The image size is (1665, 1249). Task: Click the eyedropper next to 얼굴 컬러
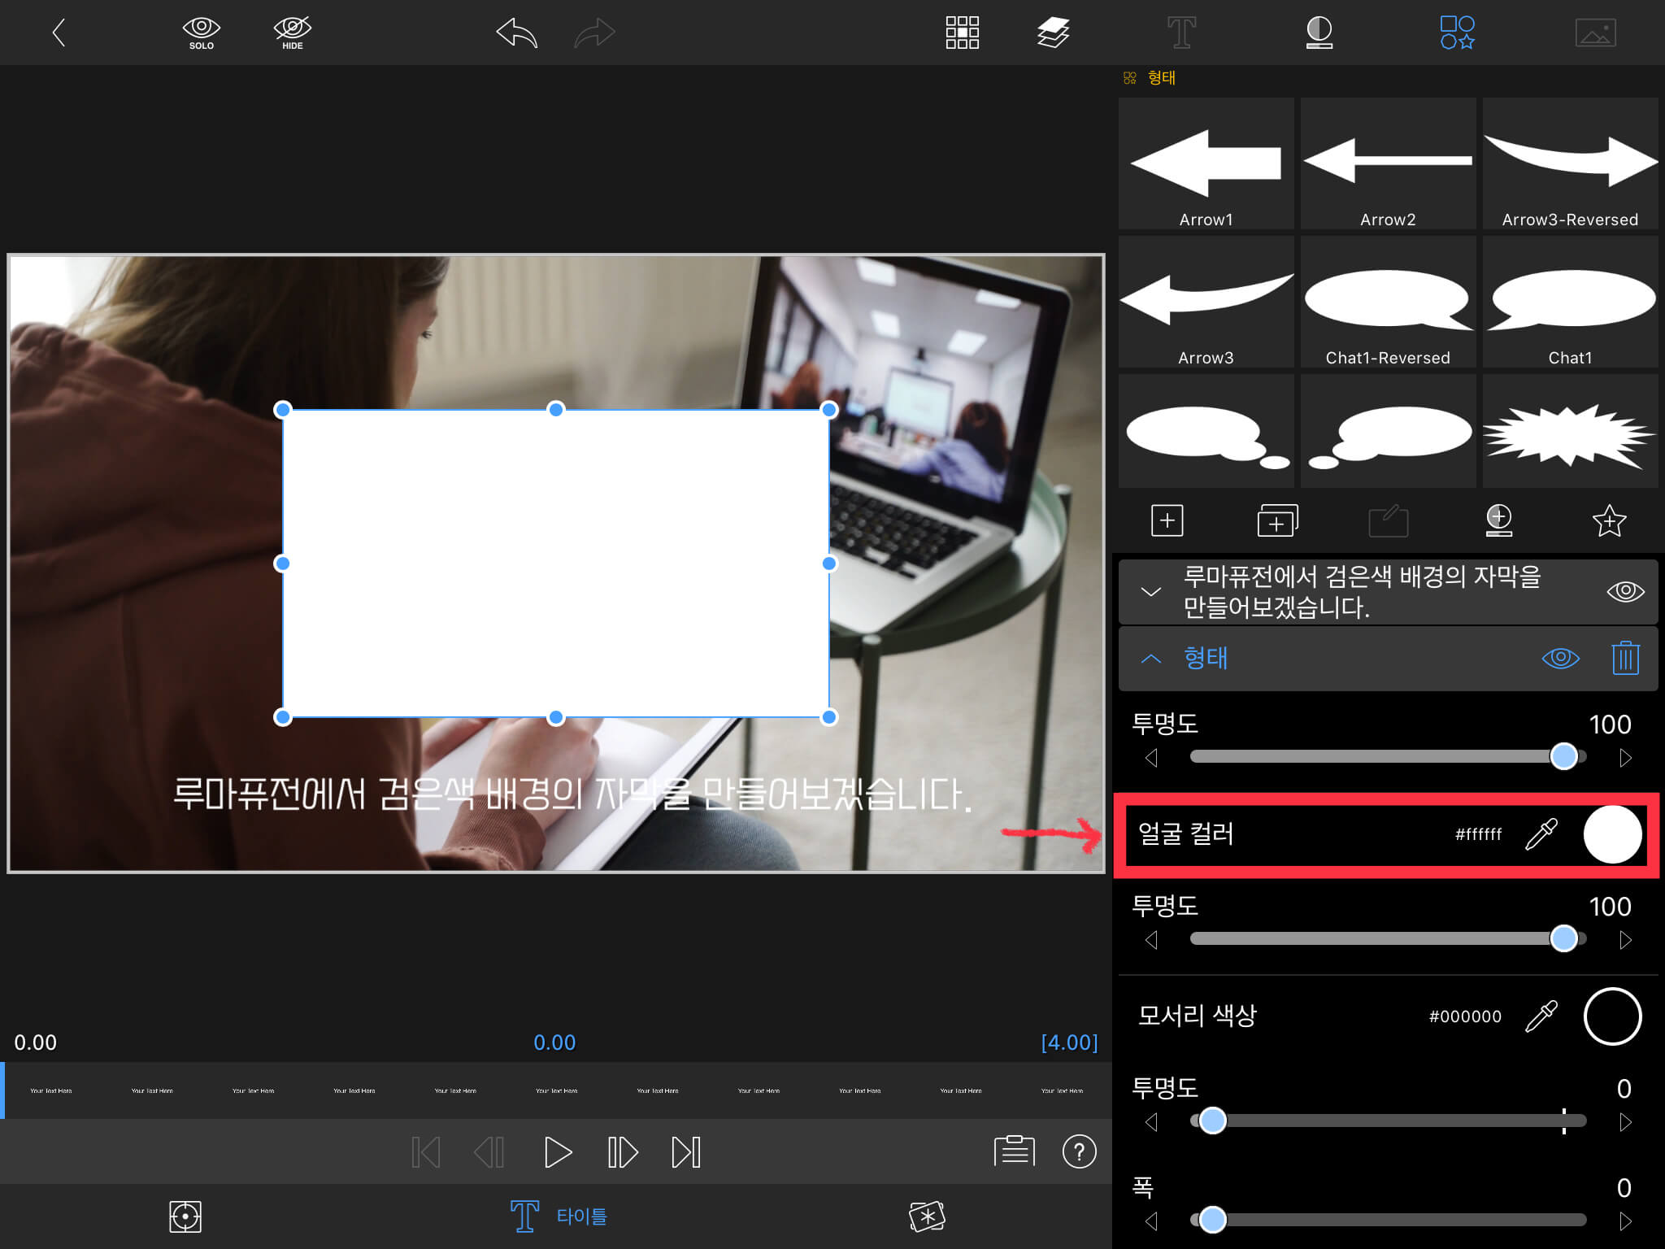(x=1541, y=834)
